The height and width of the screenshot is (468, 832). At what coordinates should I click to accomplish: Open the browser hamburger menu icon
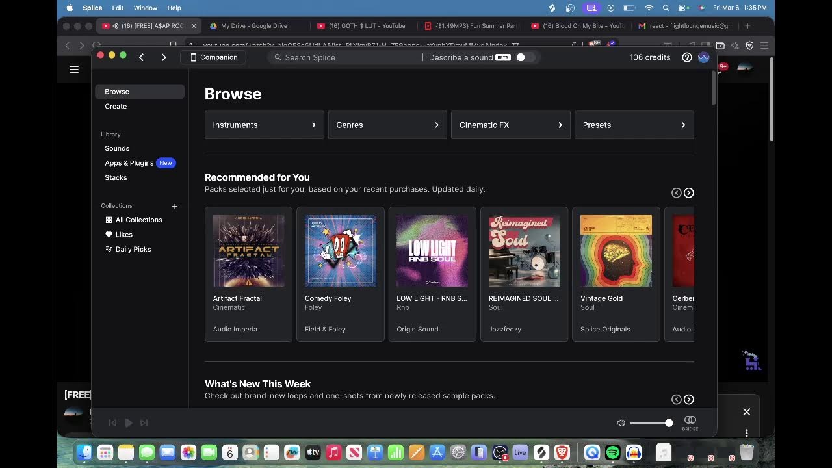pyautogui.click(x=764, y=45)
